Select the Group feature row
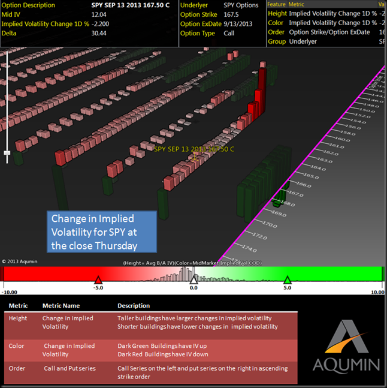Screen dimensions: 387x388 tap(326, 41)
